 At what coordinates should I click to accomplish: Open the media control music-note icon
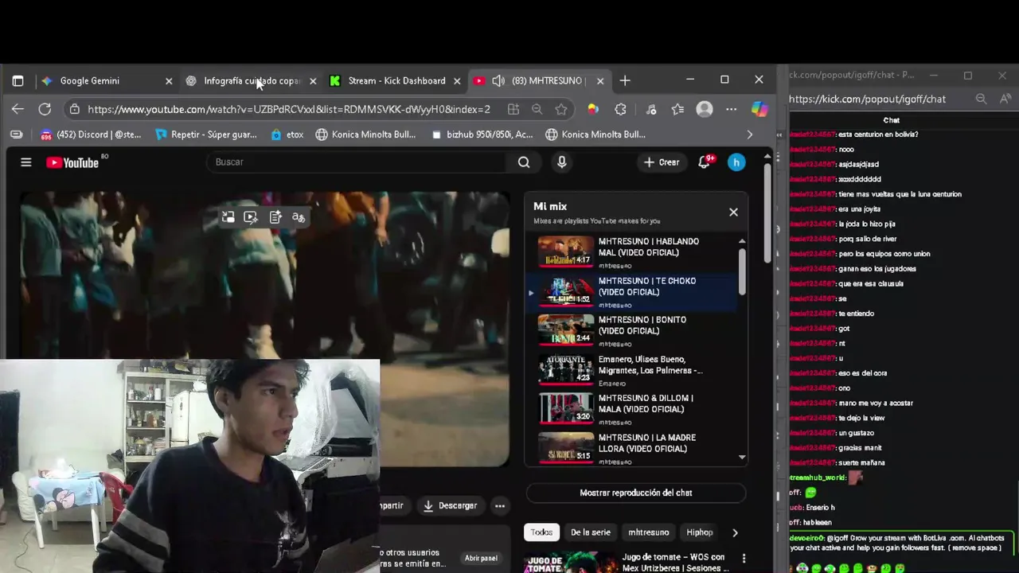651,109
